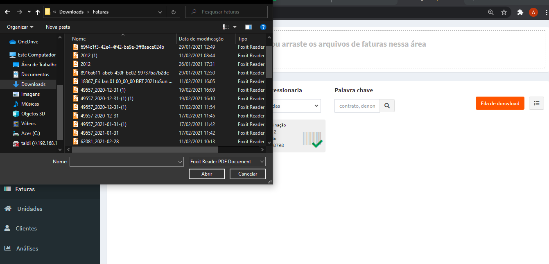Viewport: 549px width, 264px height.
Task: Go to Clientes in the sidebar
Action: (26, 228)
